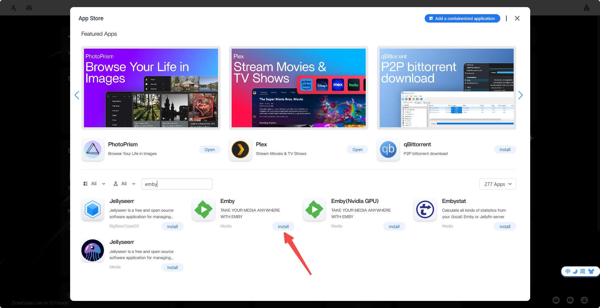The height and width of the screenshot is (308, 600).
Task: Click the Jellyseerr jellyfish icon
Action: click(x=93, y=250)
